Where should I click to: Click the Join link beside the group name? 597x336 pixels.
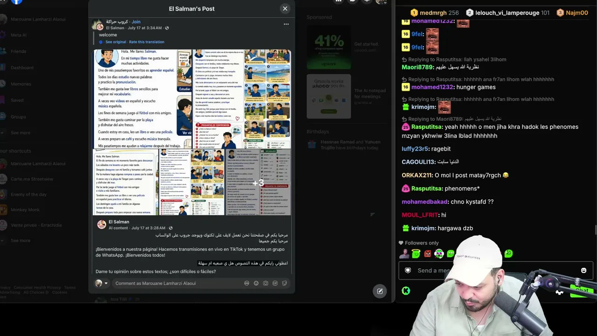coord(136,21)
